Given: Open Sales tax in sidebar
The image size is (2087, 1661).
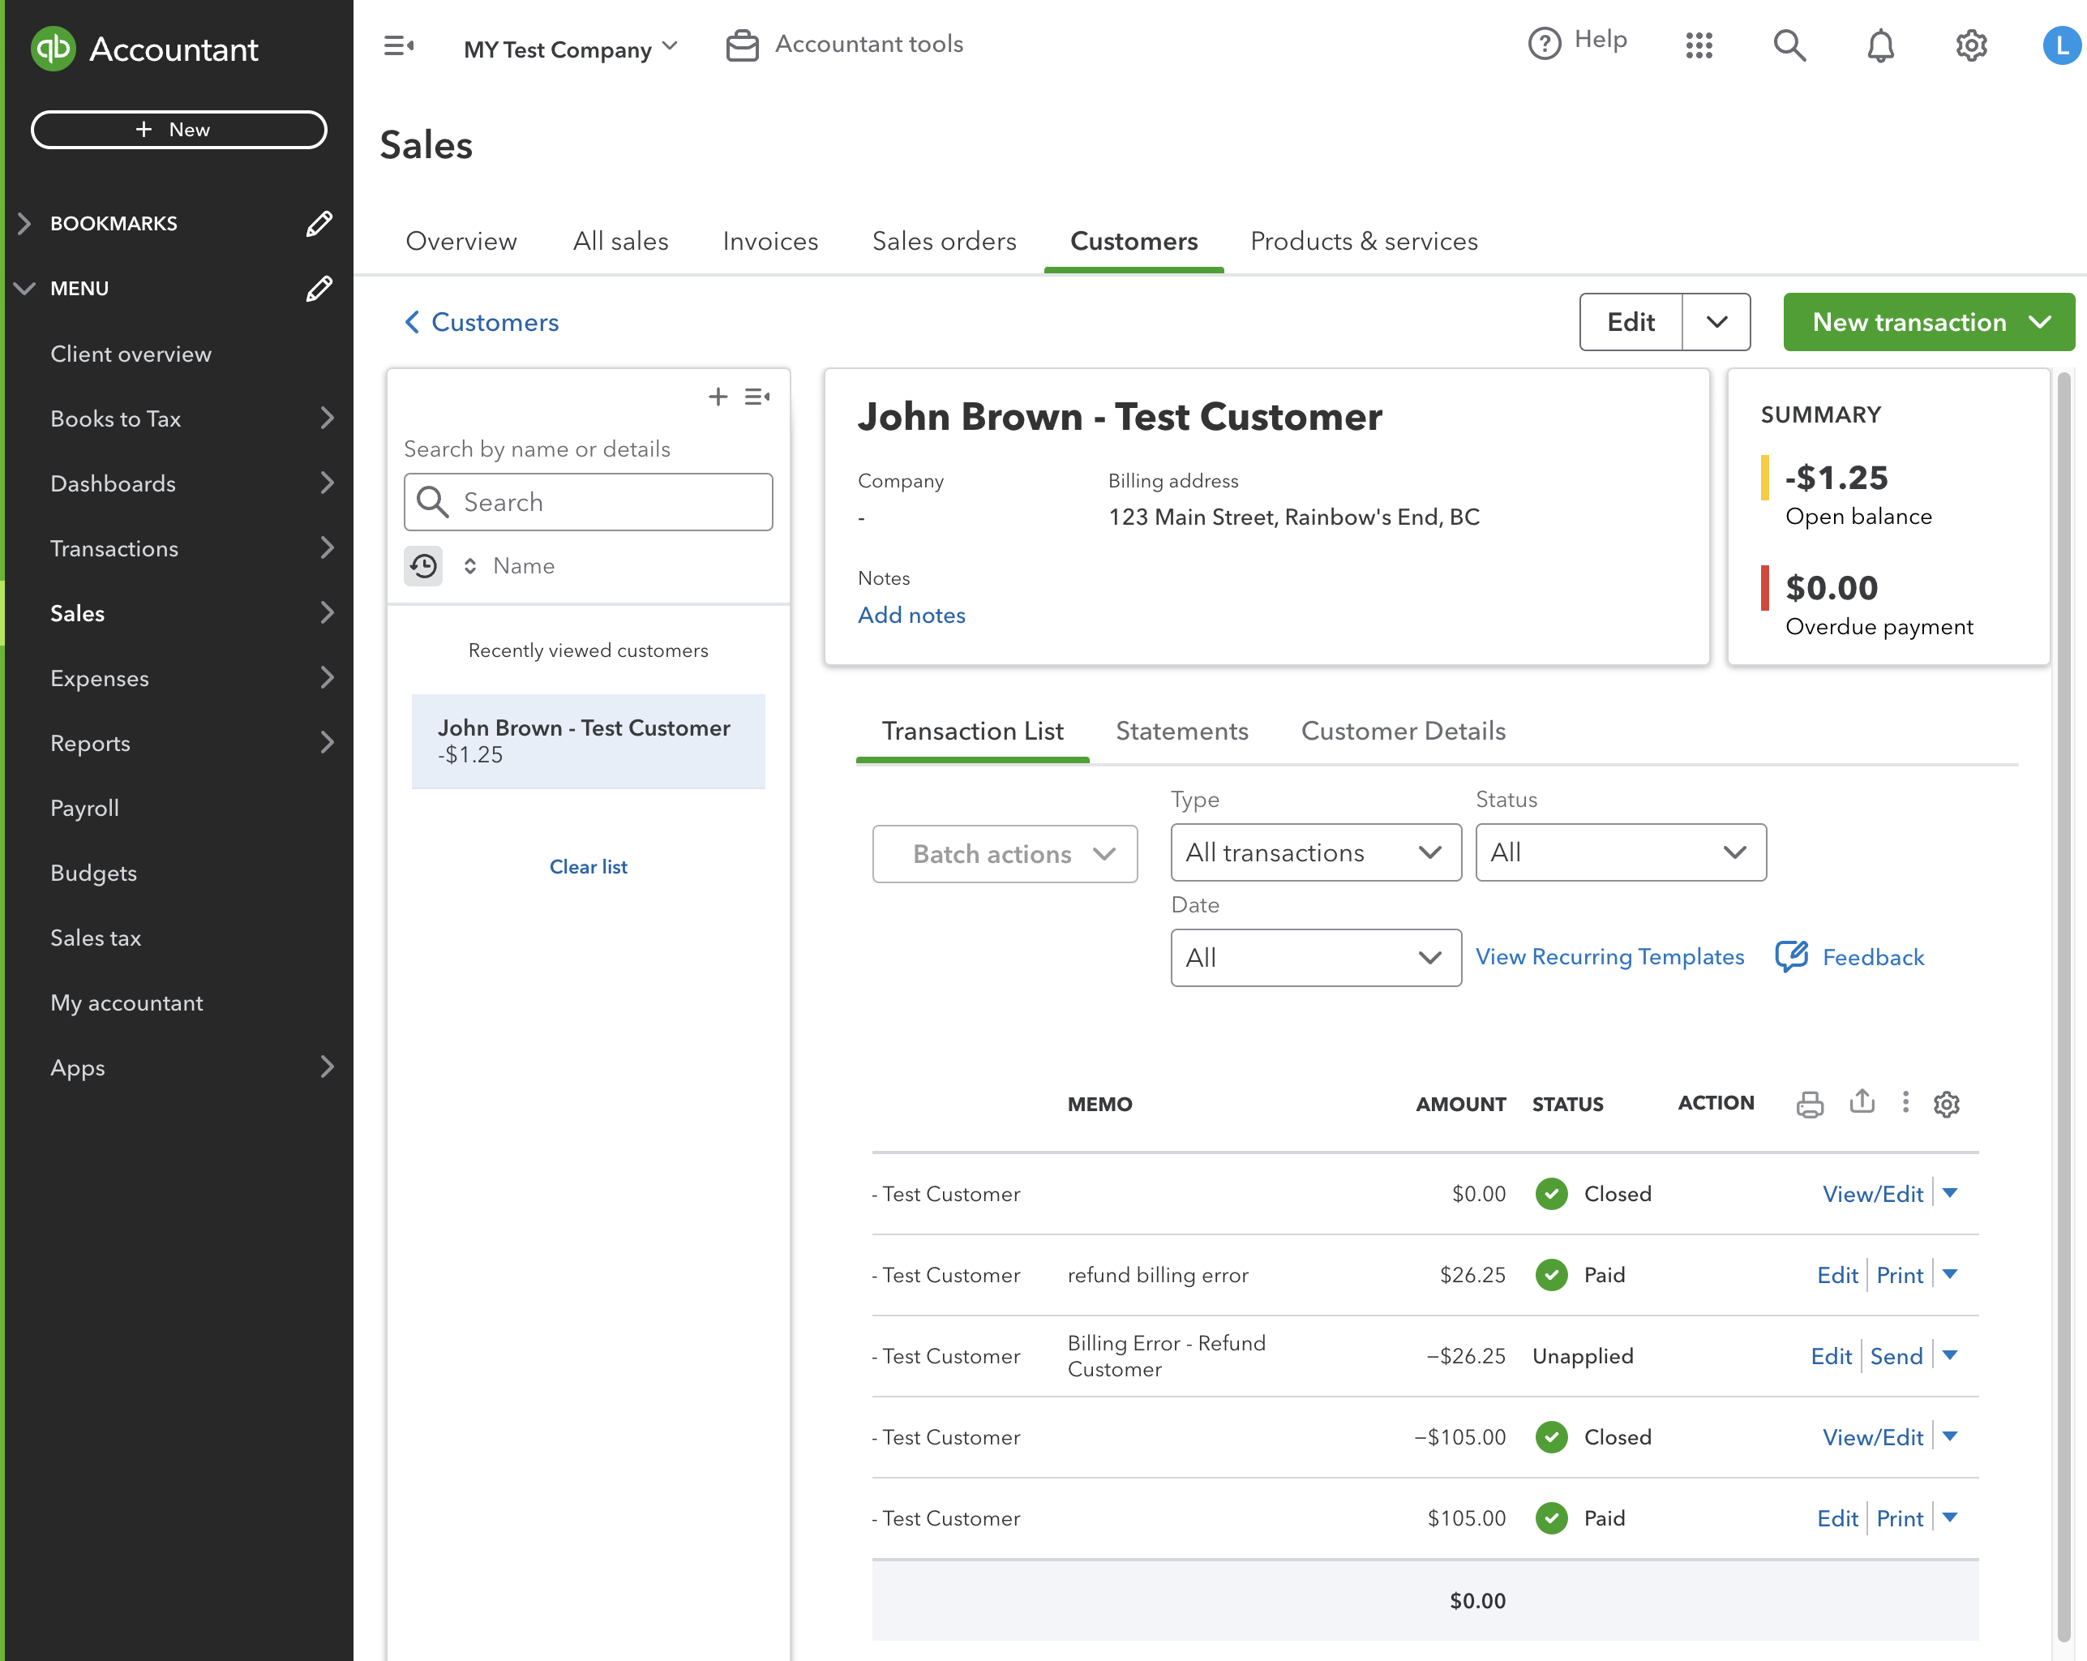Looking at the screenshot, I should (95, 938).
